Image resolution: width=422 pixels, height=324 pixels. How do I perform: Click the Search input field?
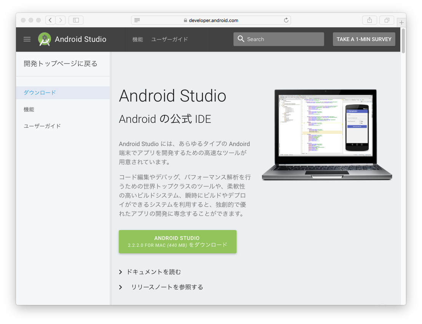[278, 39]
